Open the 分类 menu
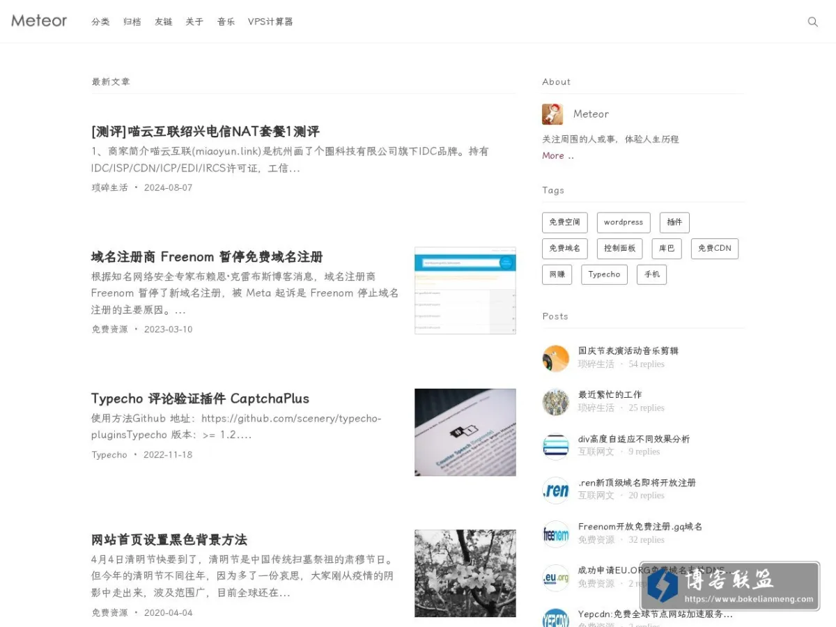The height and width of the screenshot is (627, 836). 100,22
